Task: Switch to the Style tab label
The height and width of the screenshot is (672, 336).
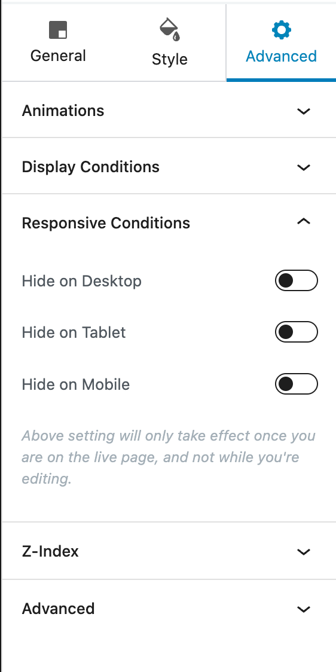Action: 170,60
